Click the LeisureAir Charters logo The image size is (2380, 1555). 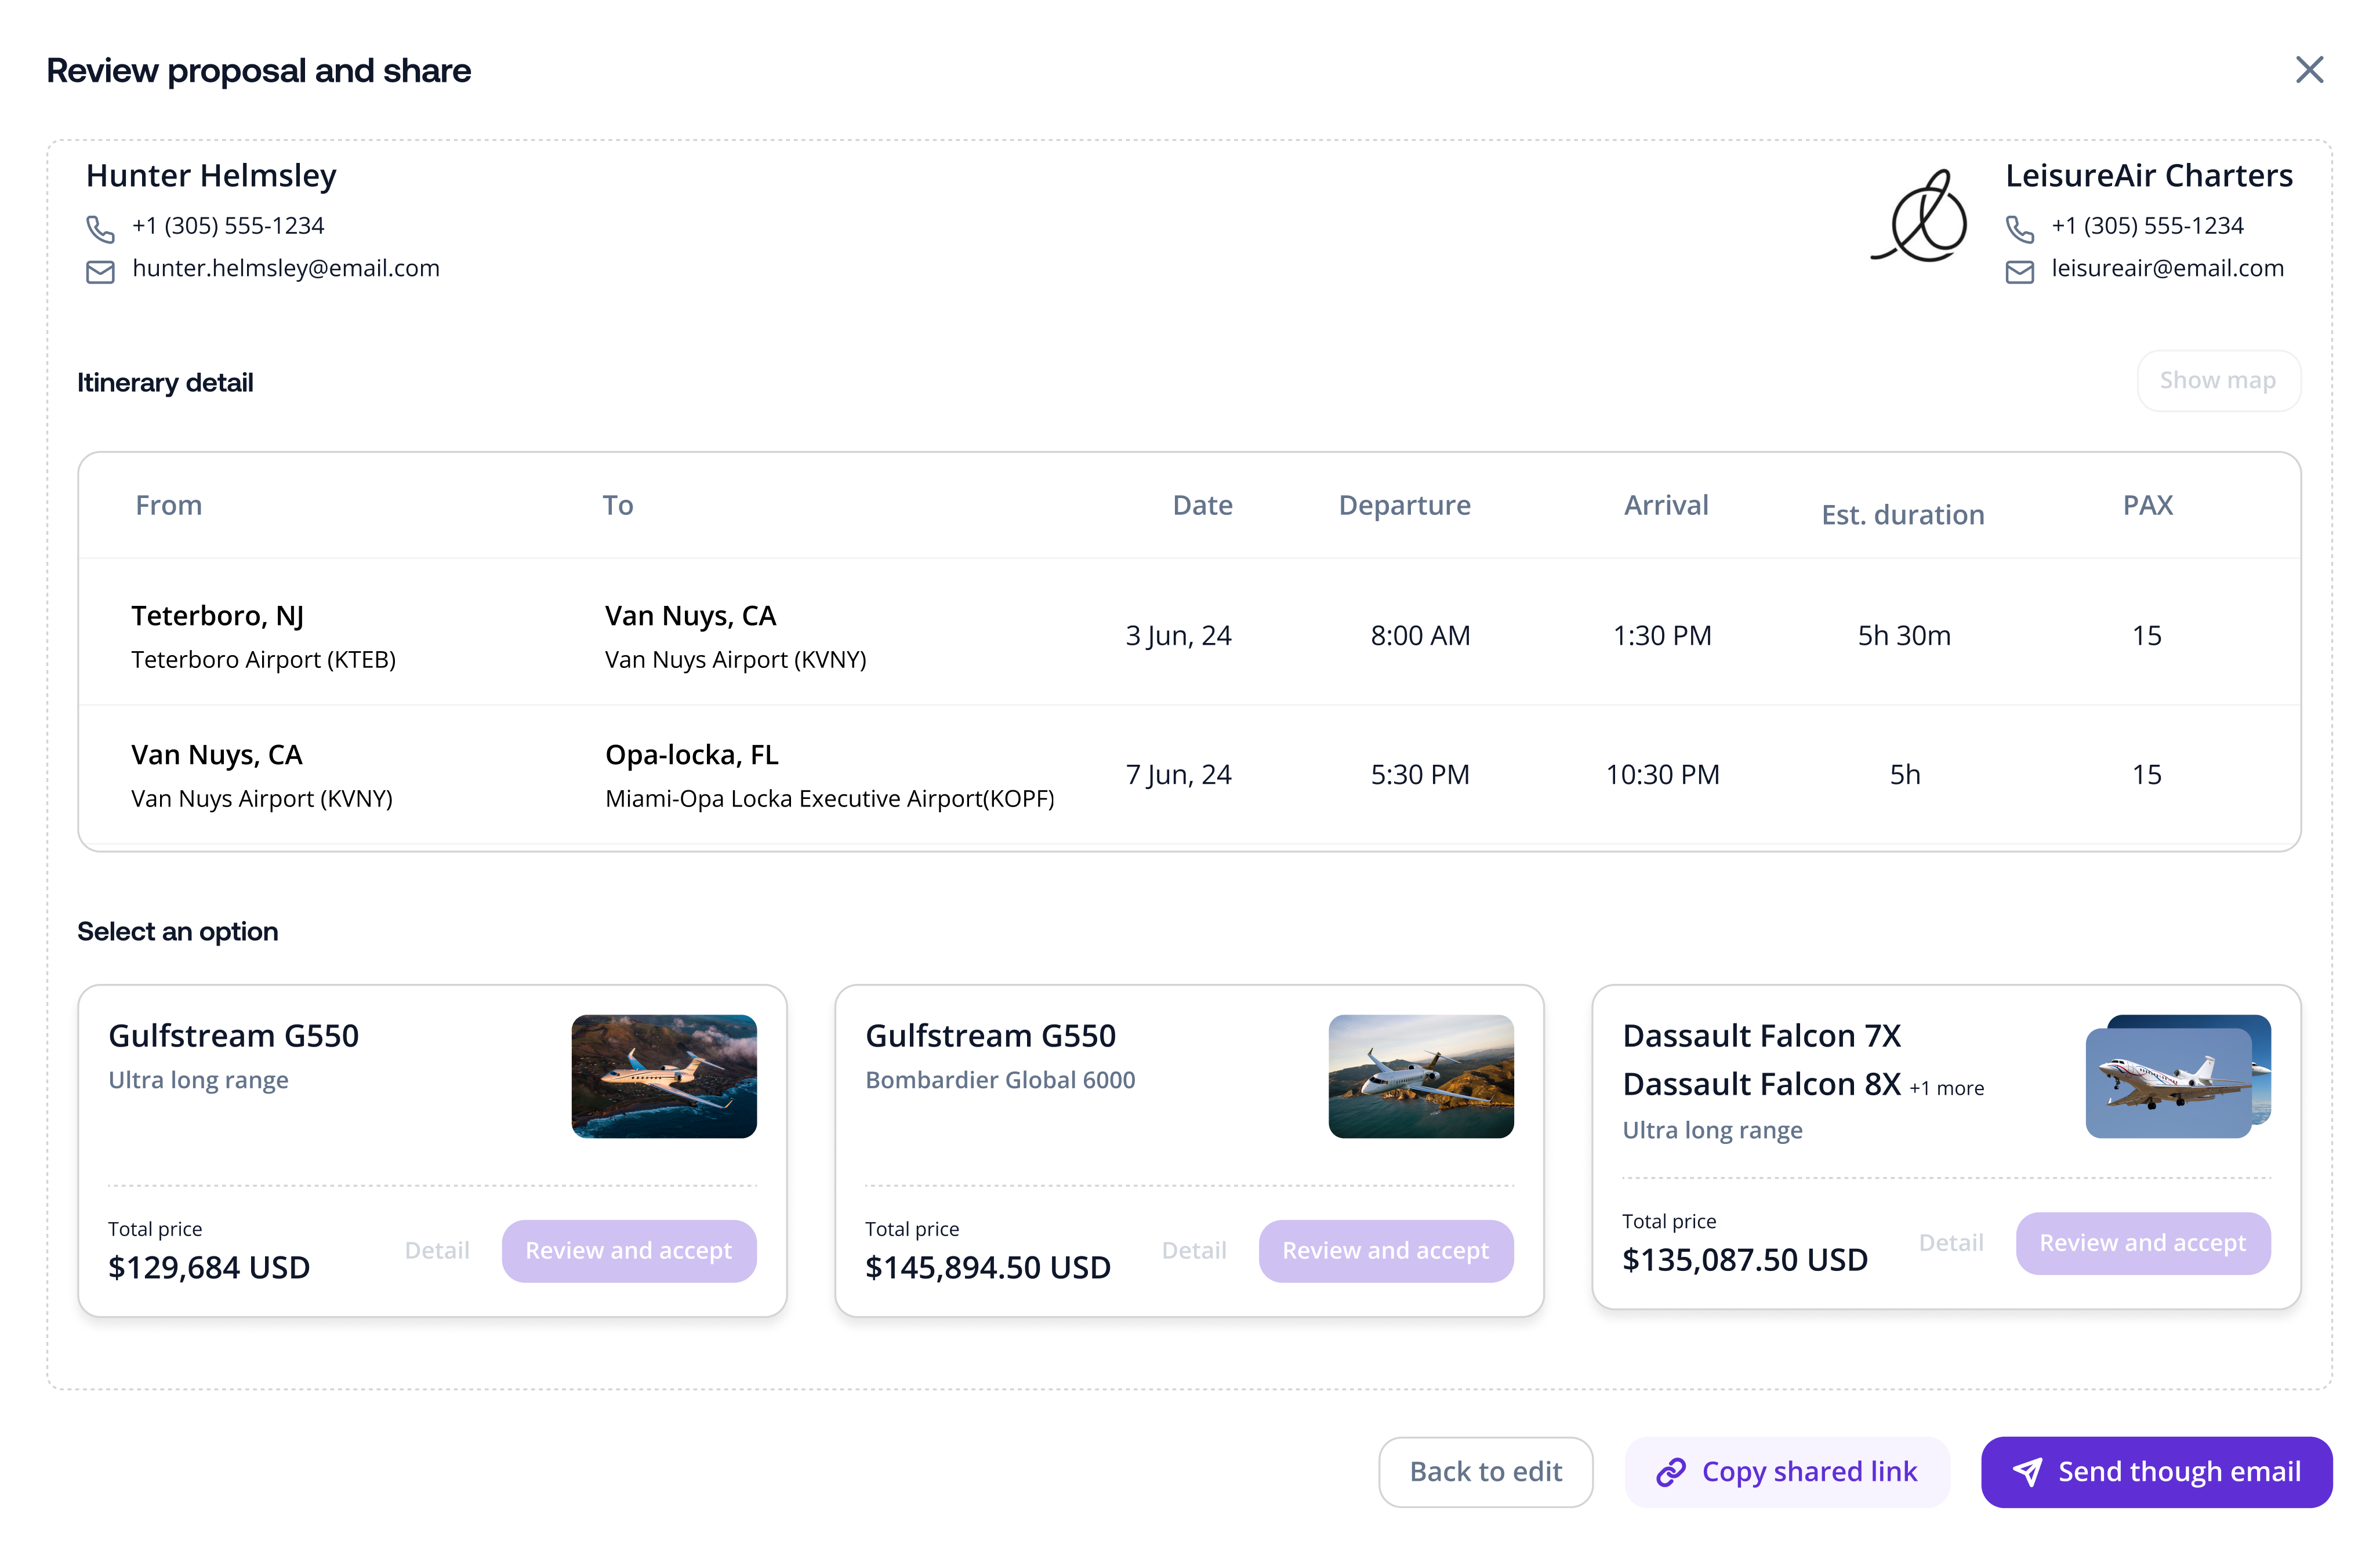tap(1919, 217)
